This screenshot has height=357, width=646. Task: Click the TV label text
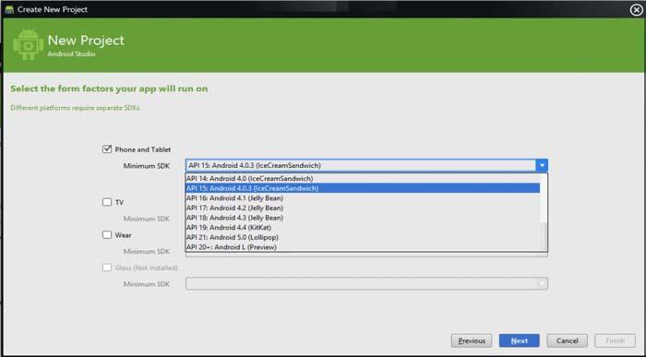pos(119,202)
